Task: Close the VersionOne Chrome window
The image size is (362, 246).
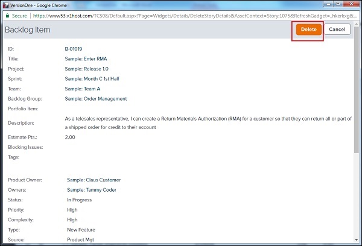Action: pyautogui.click(x=352, y=4)
